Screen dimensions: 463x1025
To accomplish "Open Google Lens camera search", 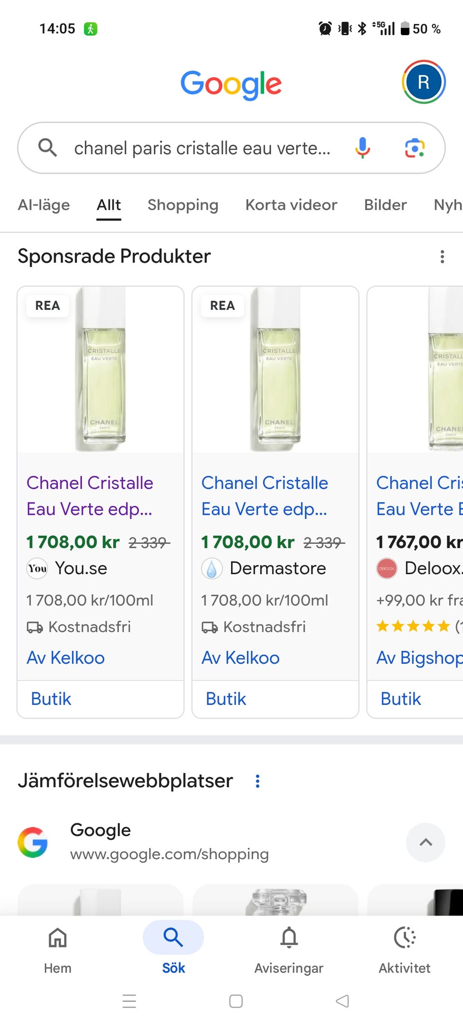I will pyautogui.click(x=415, y=148).
